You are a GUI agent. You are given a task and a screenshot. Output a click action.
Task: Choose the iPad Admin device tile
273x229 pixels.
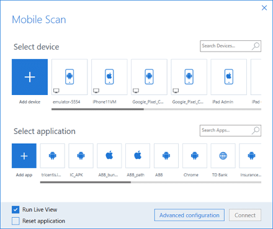(229, 77)
